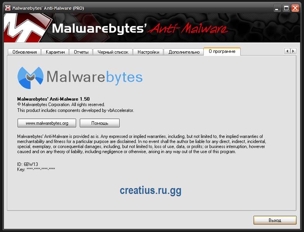Screen dimensions: 304x232
Task: Click the tab scroll left arrow
Action: coord(287,51)
